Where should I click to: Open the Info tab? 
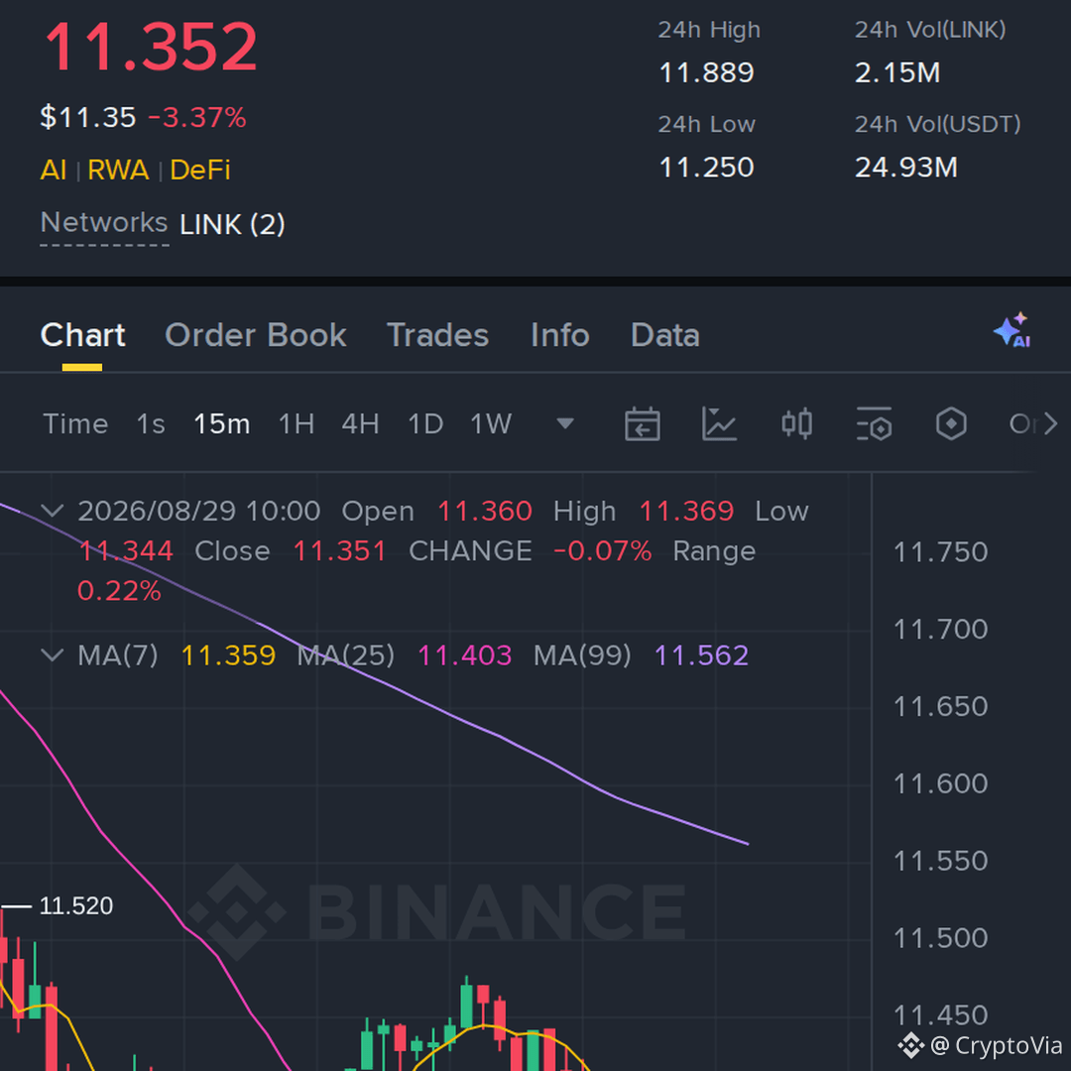click(x=560, y=335)
